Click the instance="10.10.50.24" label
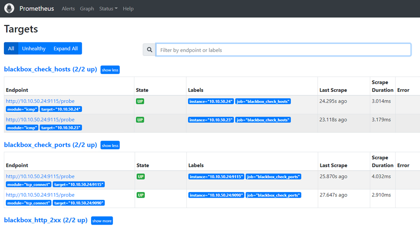Viewport: 420px width, 231px height. (x=211, y=101)
